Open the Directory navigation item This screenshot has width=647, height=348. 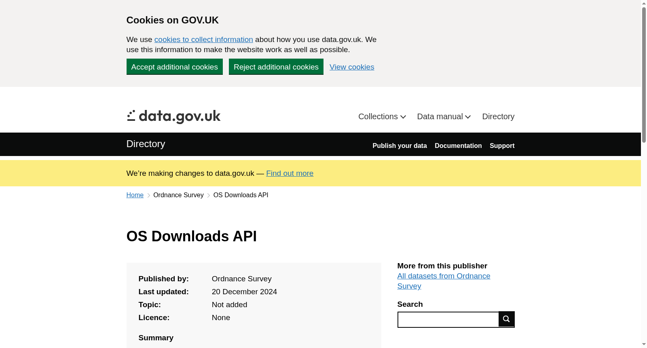(x=498, y=116)
